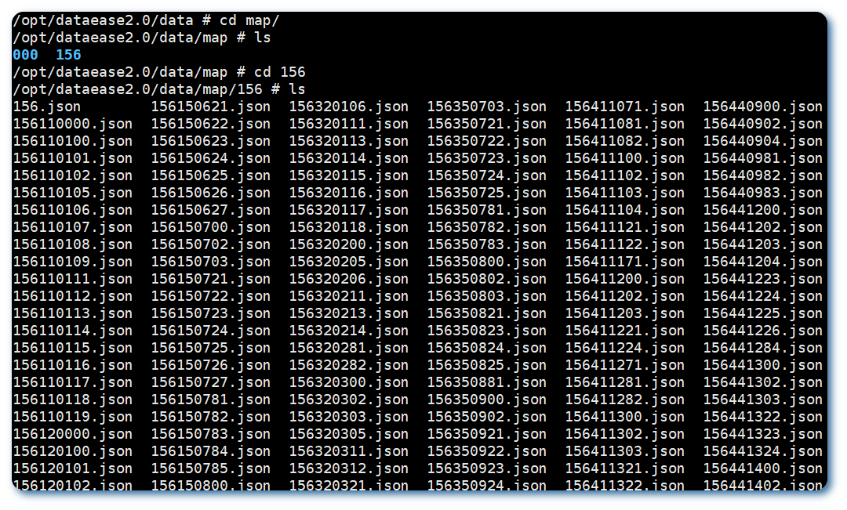Click file name 156411071.json
847x510 pixels.
pyautogui.click(x=625, y=107)
